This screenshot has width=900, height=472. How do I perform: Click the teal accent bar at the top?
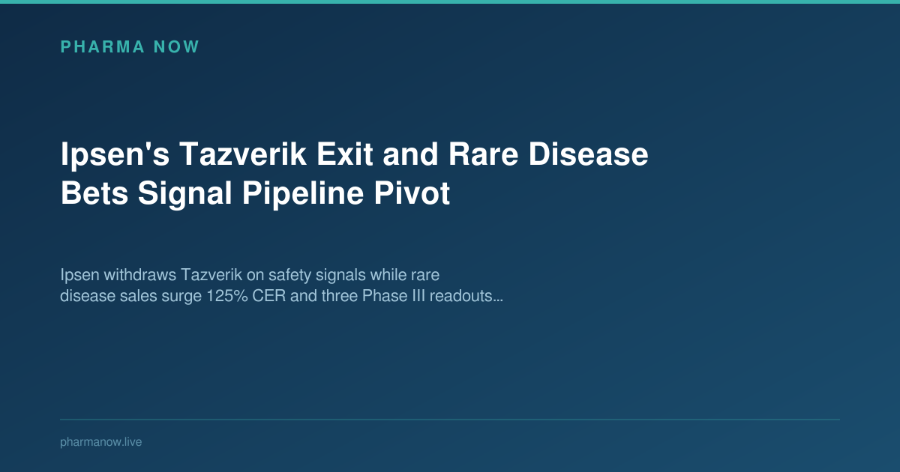coord(450,1)
